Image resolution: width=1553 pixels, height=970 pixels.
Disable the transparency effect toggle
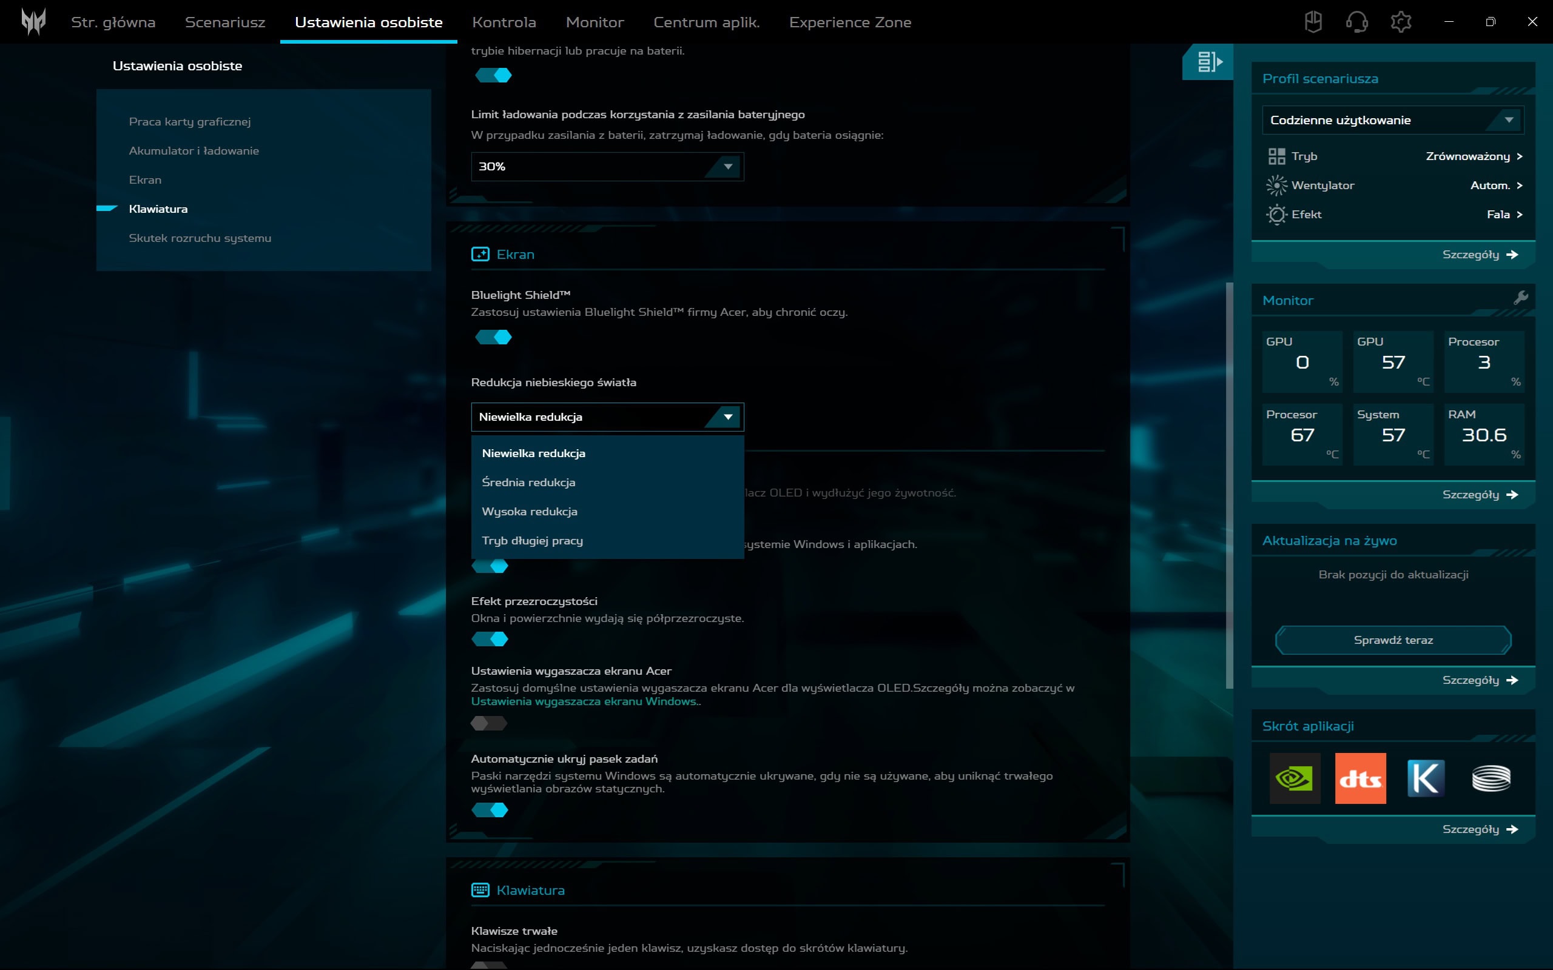490,639
